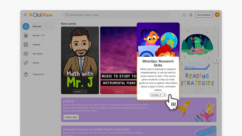Open Math with Mr. J series
The image size is (242, 136).
click(80, 60)
